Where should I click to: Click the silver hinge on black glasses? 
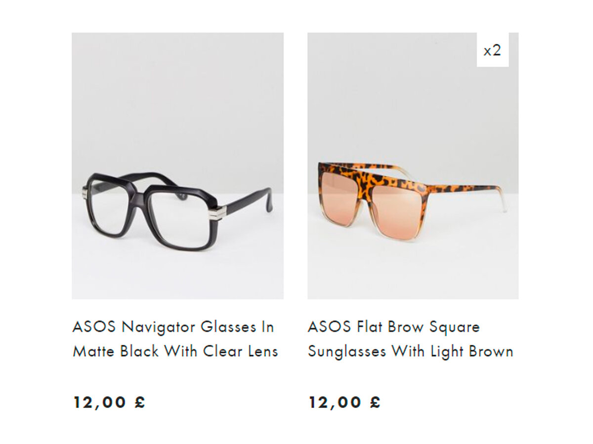tap(216, 212)
